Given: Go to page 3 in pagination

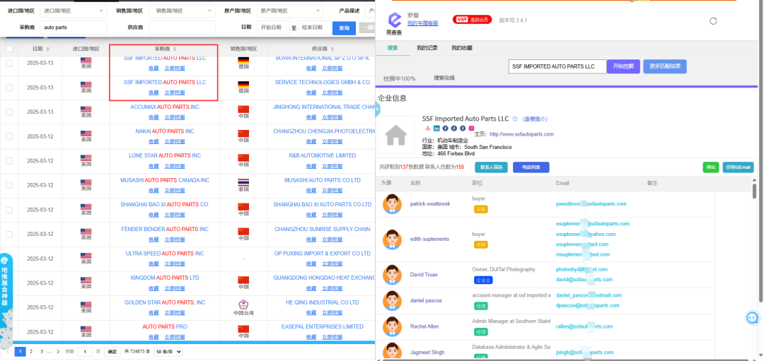Looking at the screenshot, I should [x=42, y=351].
